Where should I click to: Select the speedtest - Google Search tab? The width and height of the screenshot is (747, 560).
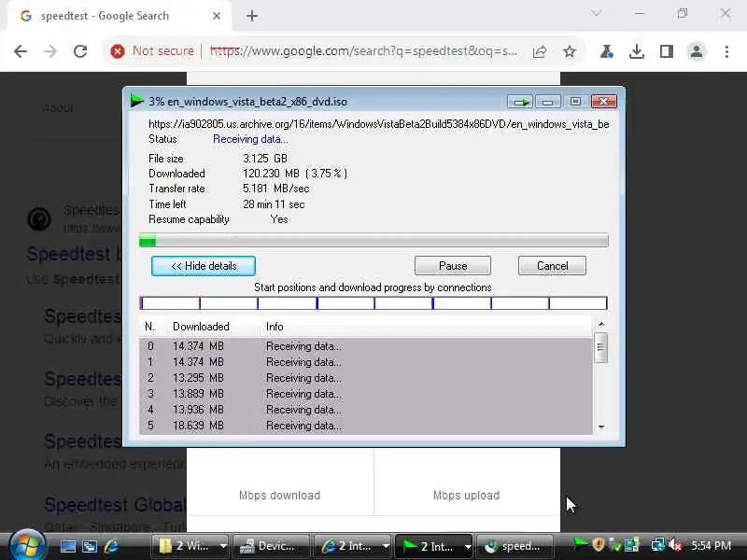pos(120,16)
